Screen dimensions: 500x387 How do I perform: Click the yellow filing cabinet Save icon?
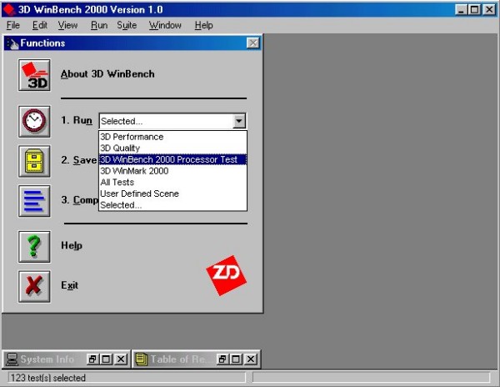(x=34, y=161)
